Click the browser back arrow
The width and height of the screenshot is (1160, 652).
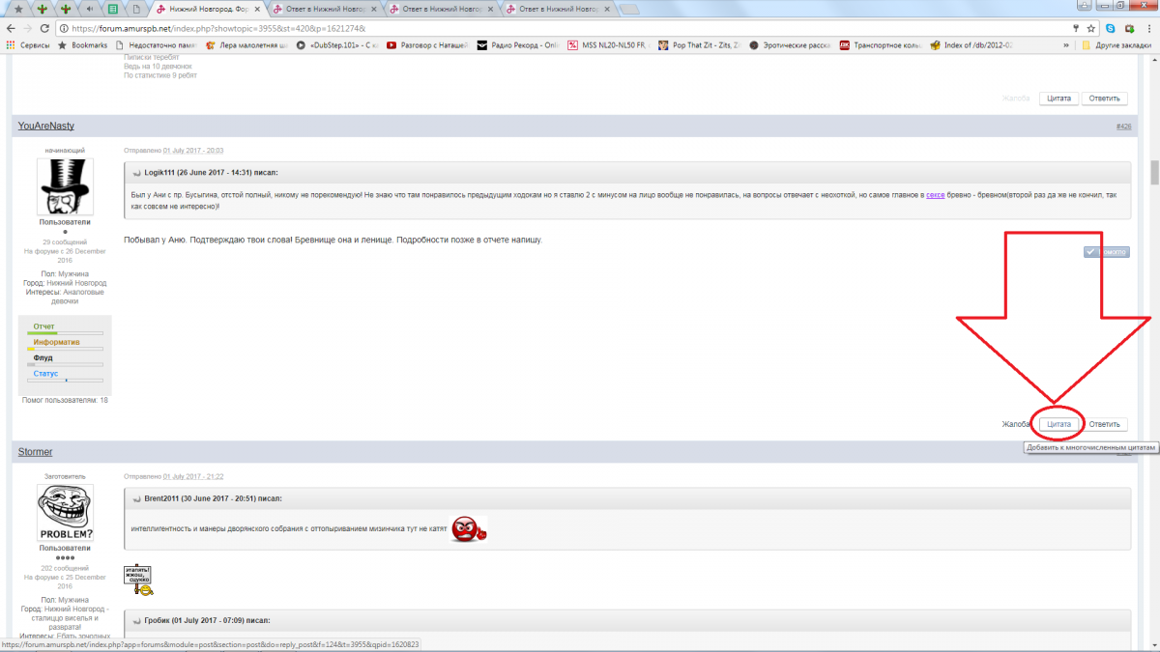[12, 28]
